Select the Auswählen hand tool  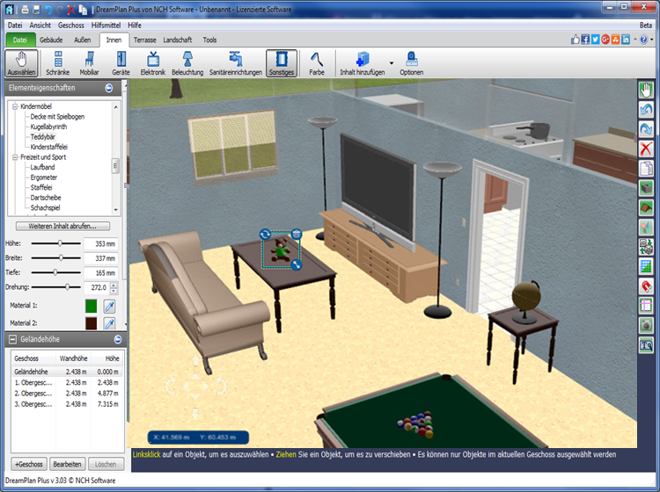coord(21,63)
